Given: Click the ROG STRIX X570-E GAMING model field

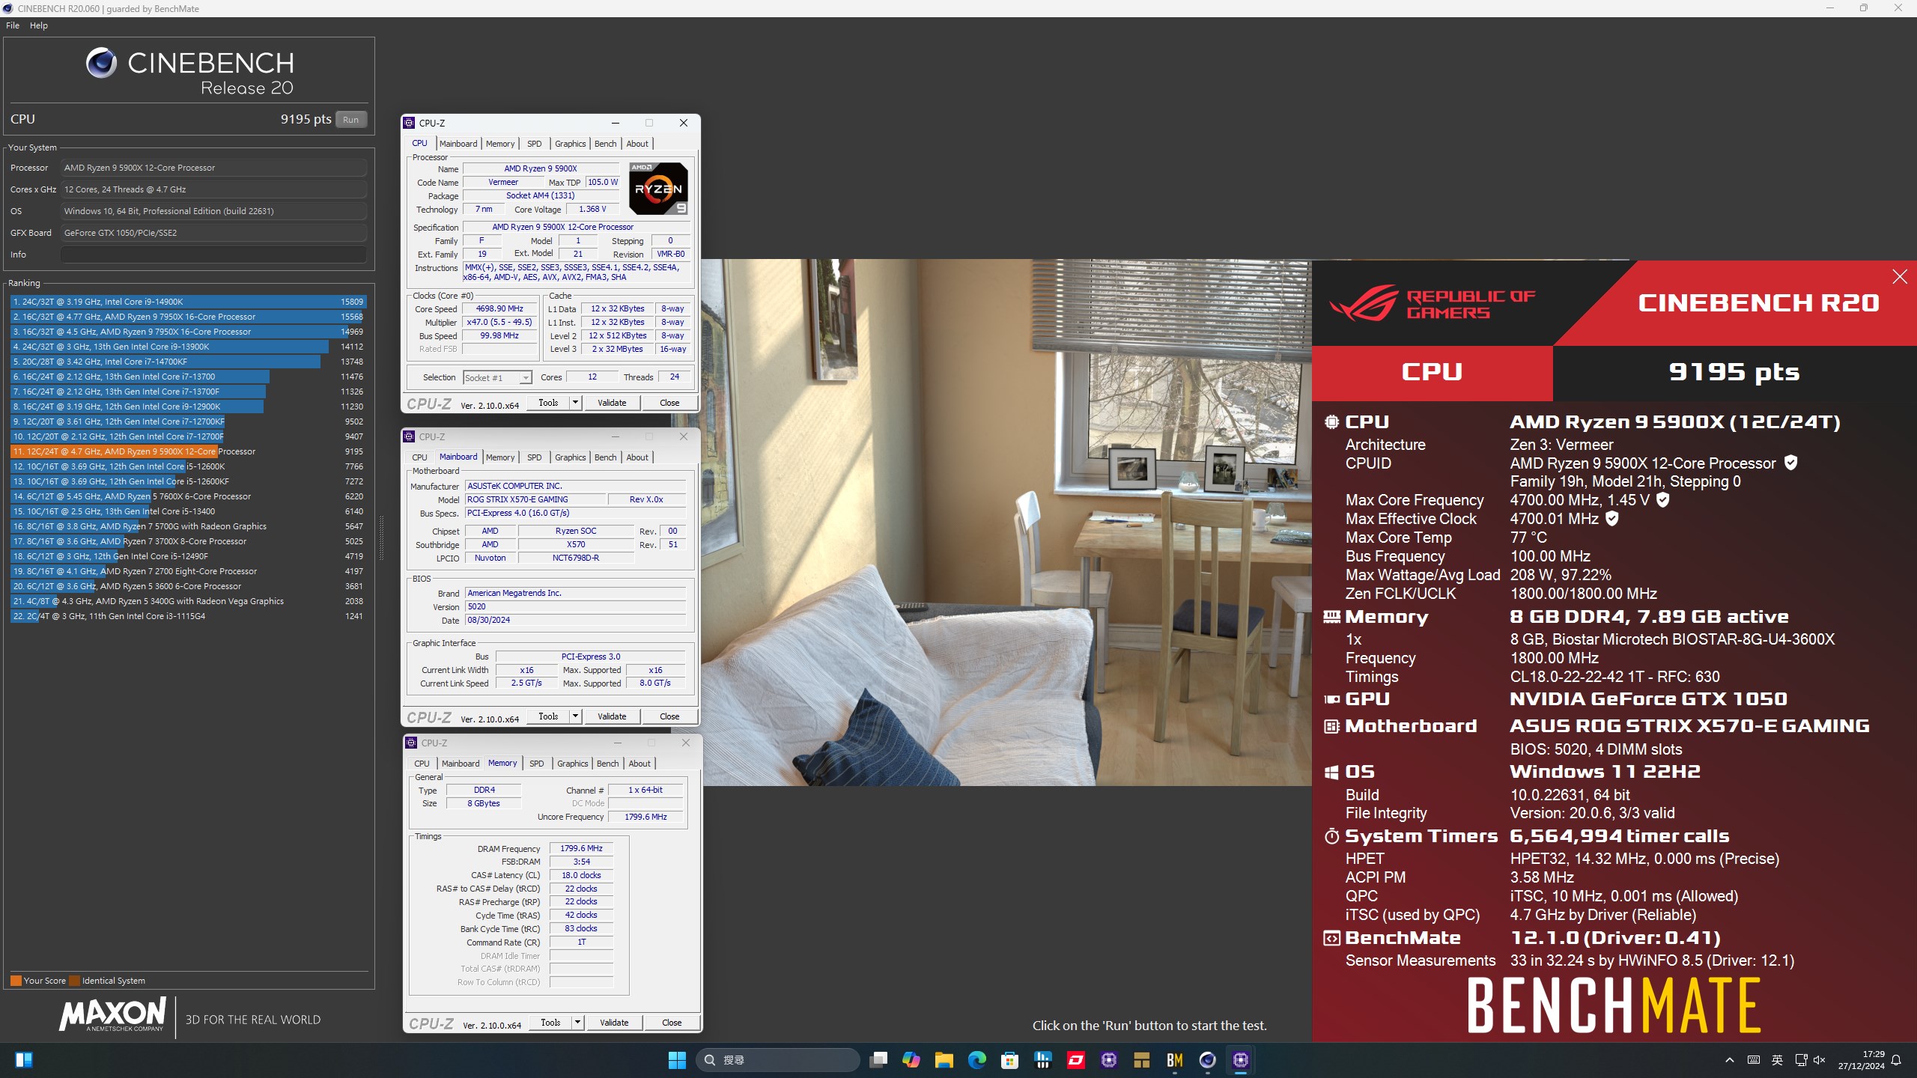Looking at the screenshot, I should pos(535,499).
